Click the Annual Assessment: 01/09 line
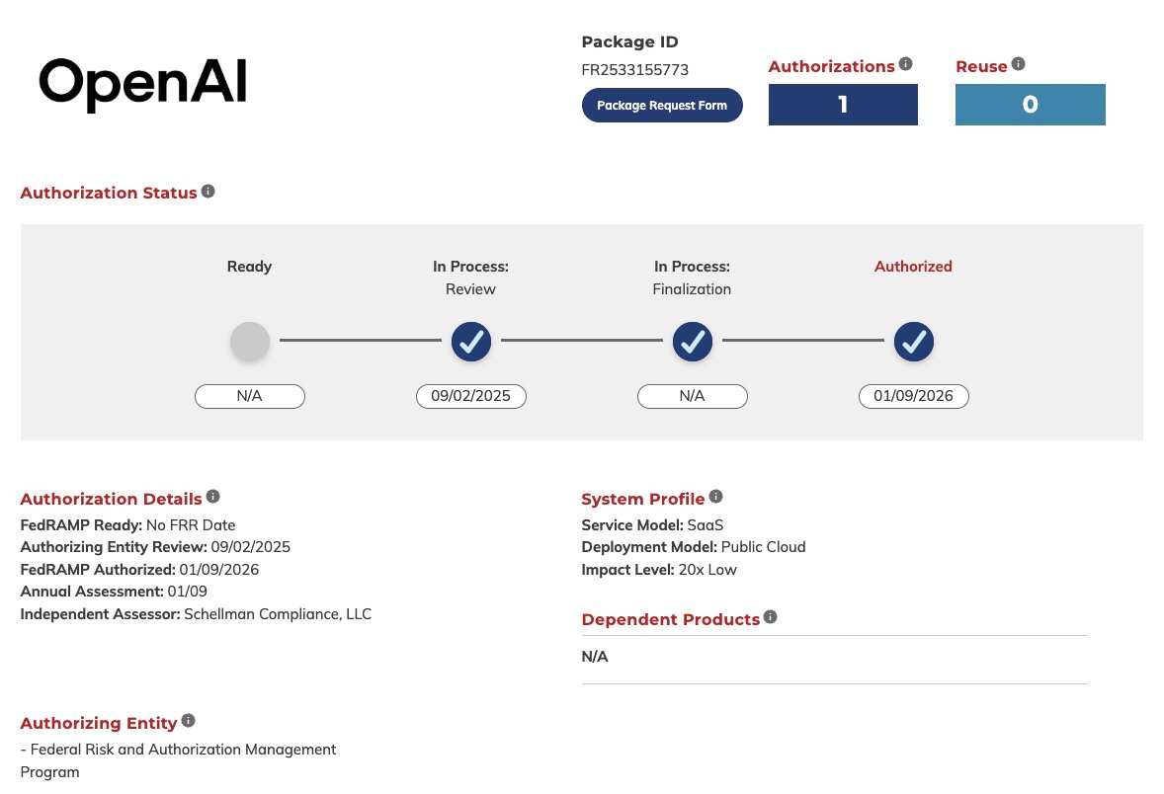The height and width of the screenshot is (794, 1164). click(x=114, y=593)
